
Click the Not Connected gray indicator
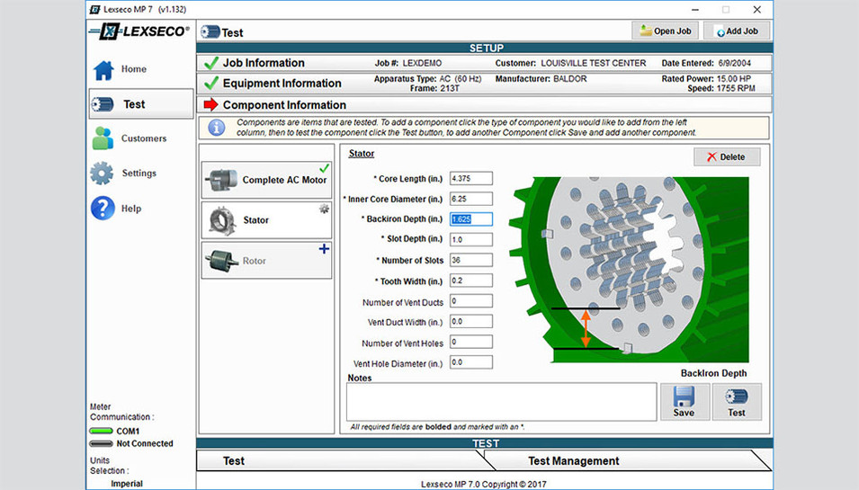tap(102, 443)
